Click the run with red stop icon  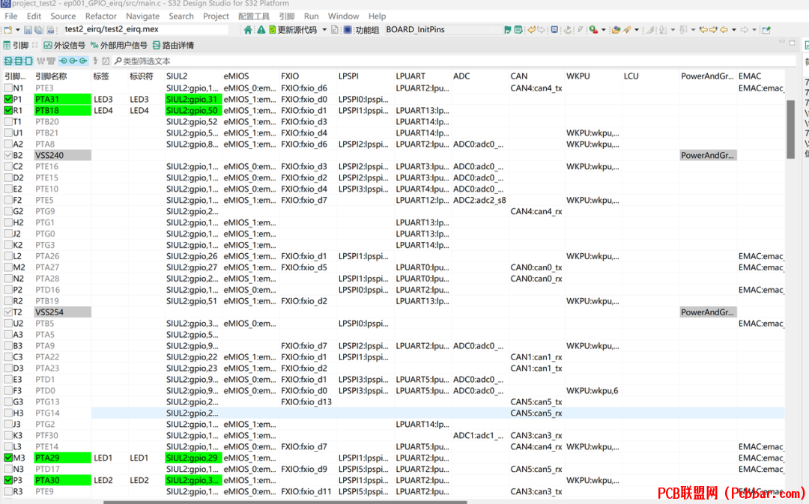click(x=594, y=30)
